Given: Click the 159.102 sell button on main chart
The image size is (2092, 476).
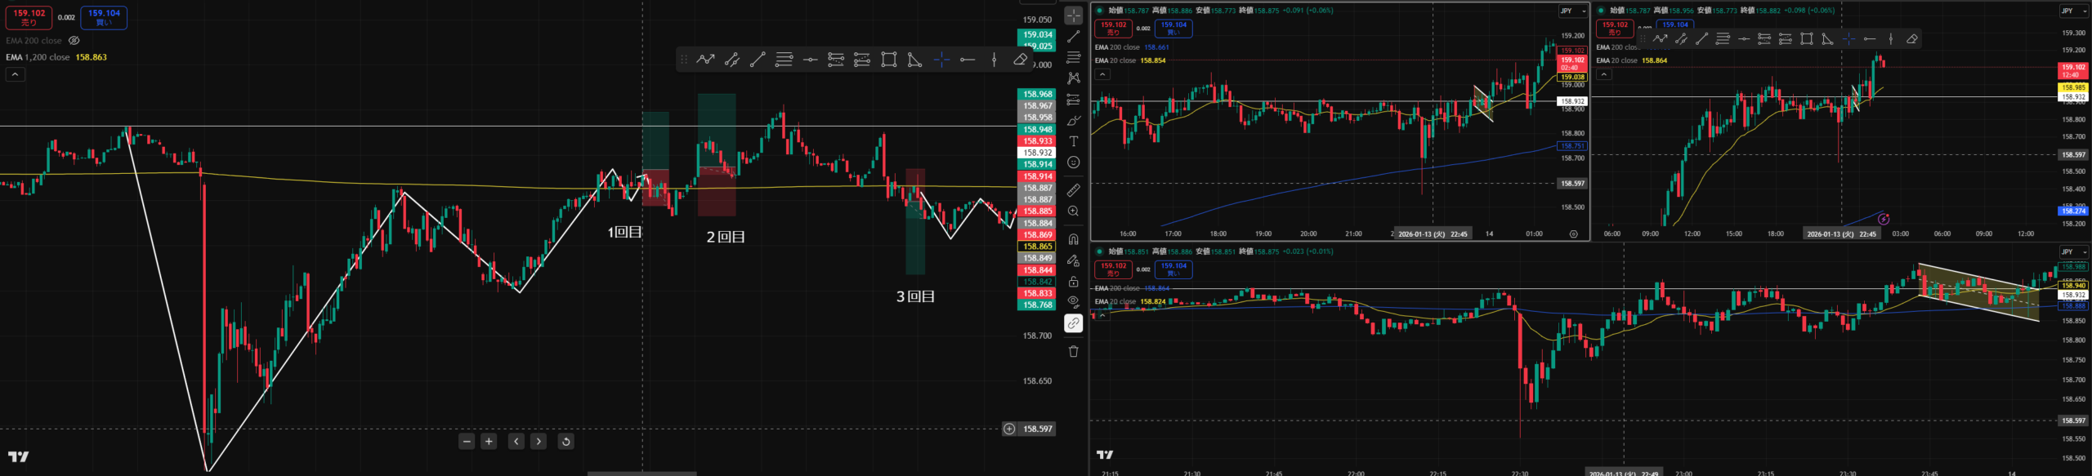Looking at the screenshot, I should tap(29, 17).
